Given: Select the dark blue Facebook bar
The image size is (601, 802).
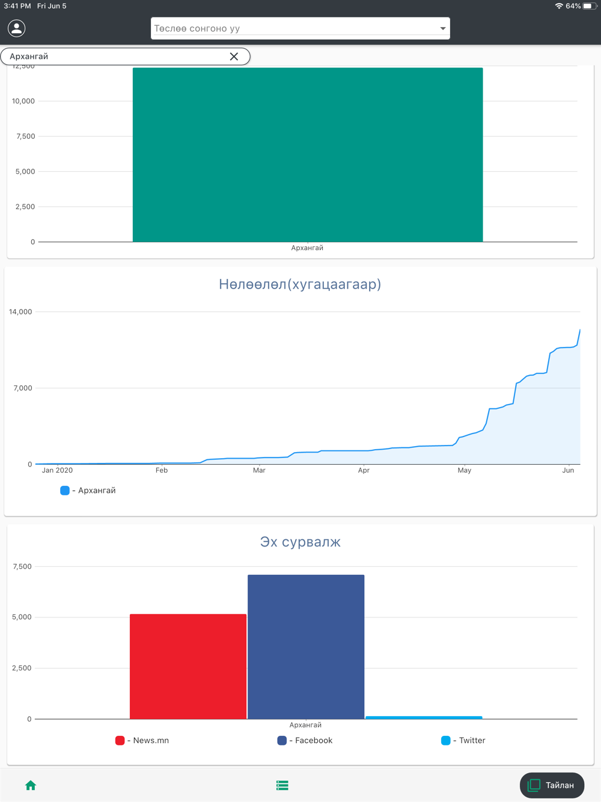Looking at the screenshot, I should click(306, 647).
